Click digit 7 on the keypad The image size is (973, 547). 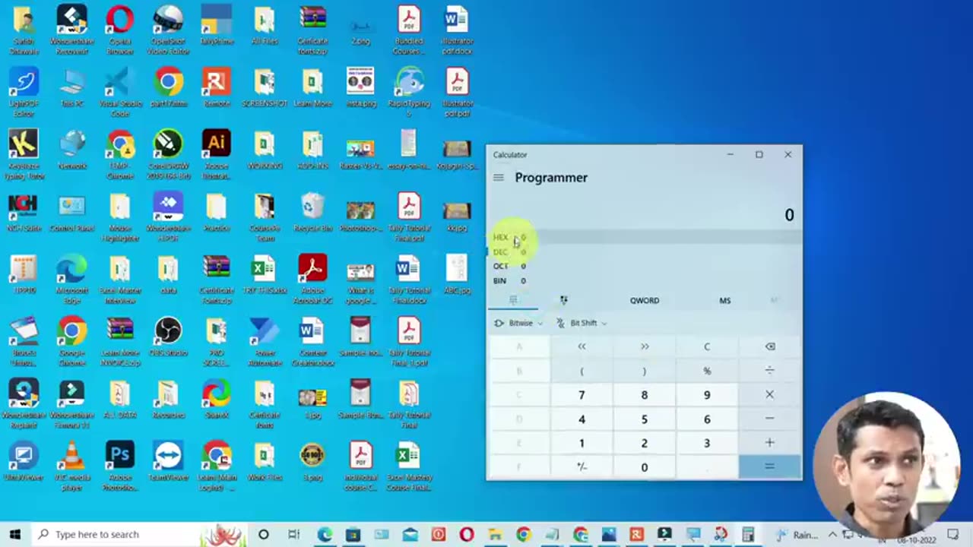582,395
